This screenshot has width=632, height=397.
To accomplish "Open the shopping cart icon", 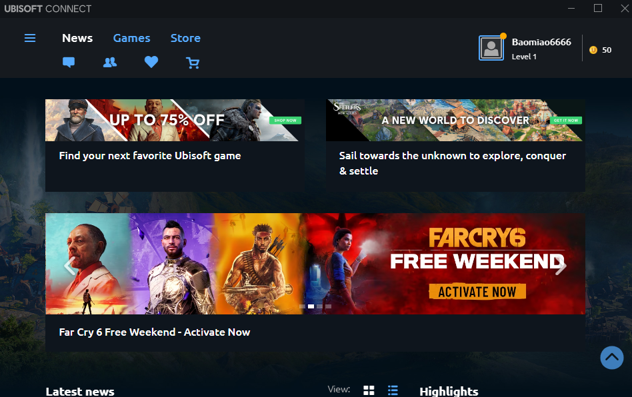I will point(193,63).
